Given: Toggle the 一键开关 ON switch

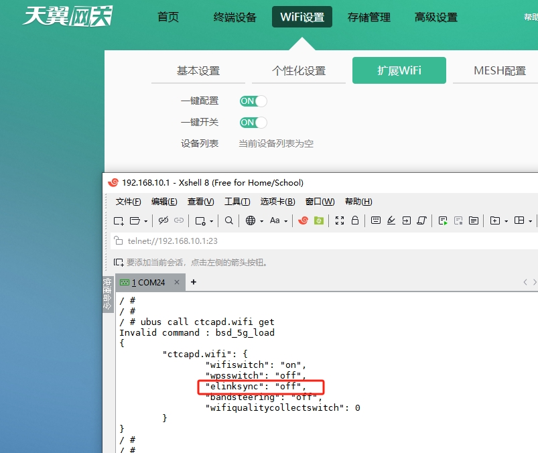Looking at the screenshot, I should (253, 123).
